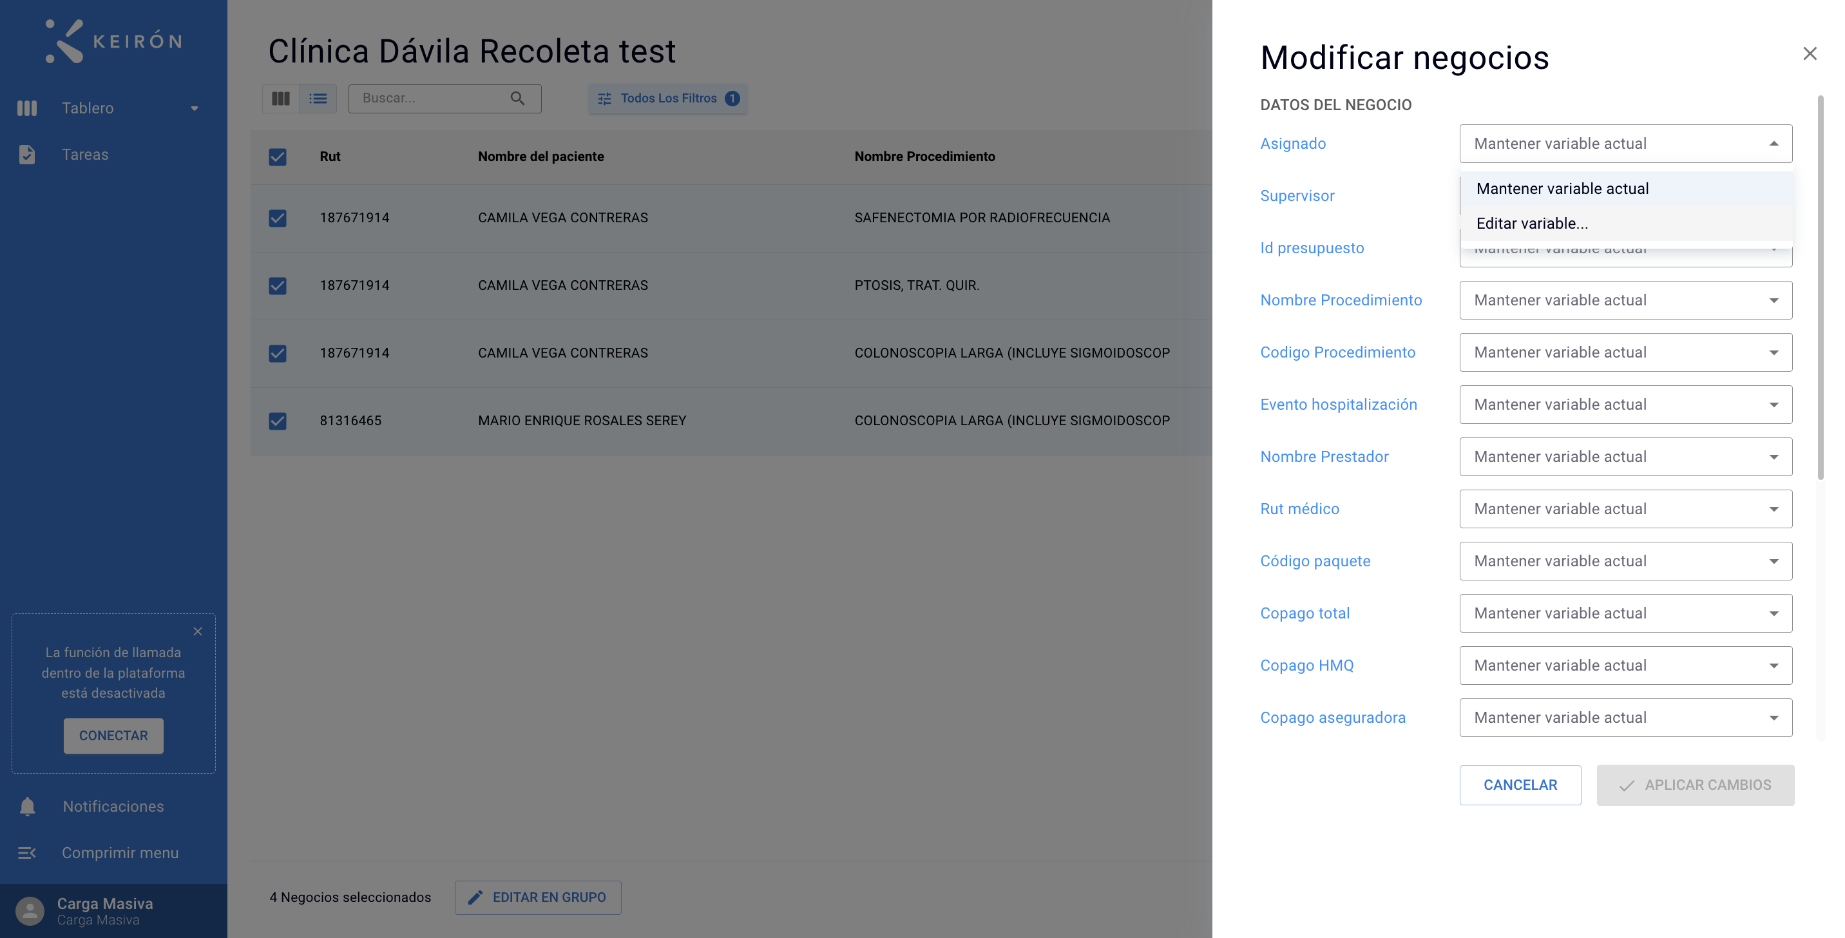This screenshot has height=938, width=1845.
Task: Open the Notificaciones bell icon
Action: 27,806
